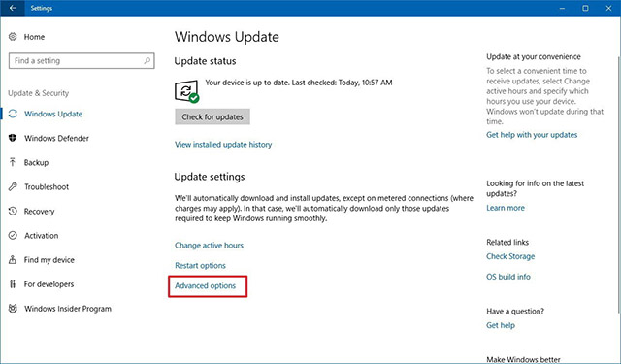Click the Activation checkmark circle icon

[13, 235]
